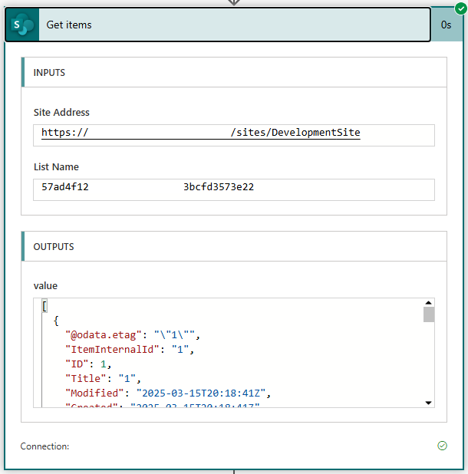Select the "@odata.etag" line in output
This screenshot has width=468, height=474.
click(x=132, y=335)
